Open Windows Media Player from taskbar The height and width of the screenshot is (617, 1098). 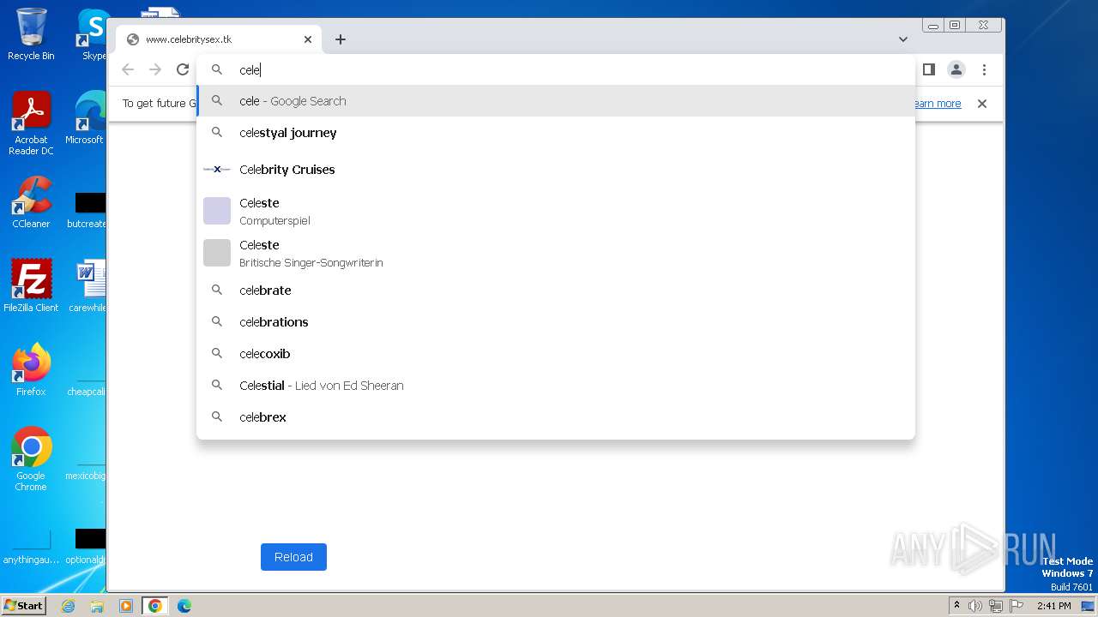[x=126, y=606]
